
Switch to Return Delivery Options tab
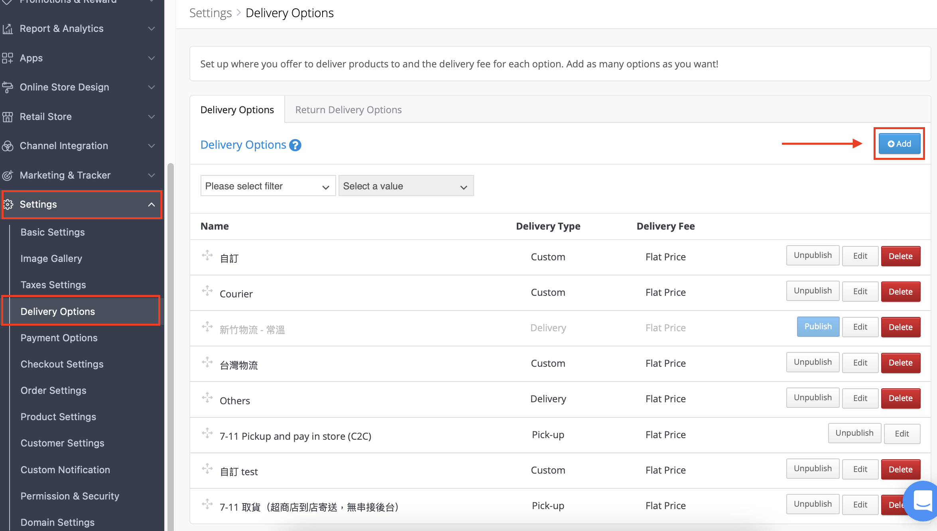348,110
